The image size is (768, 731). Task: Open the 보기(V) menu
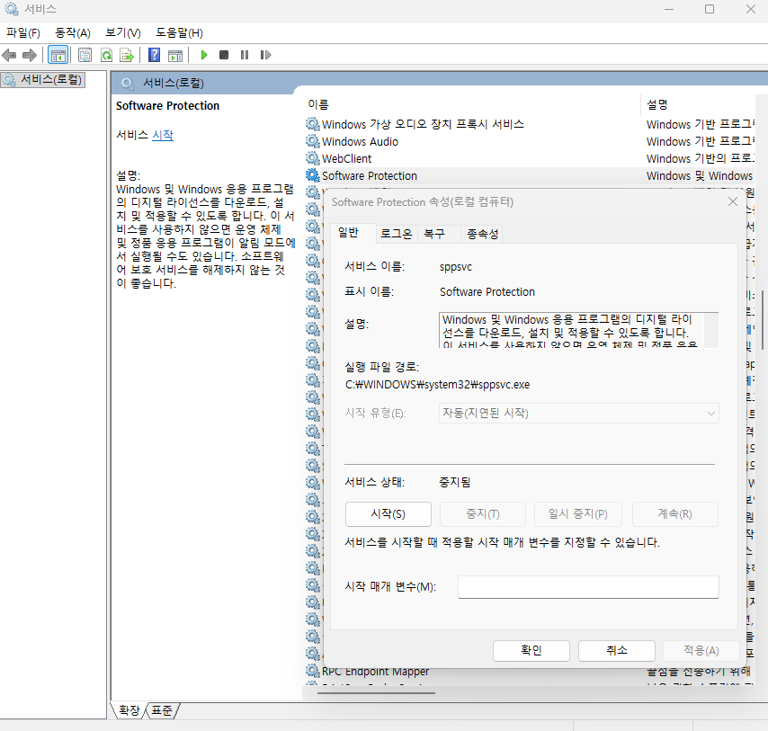[123, 32]
